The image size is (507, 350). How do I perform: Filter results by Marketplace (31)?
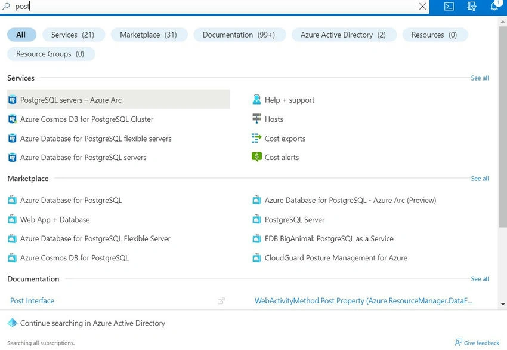coord(149,35)
